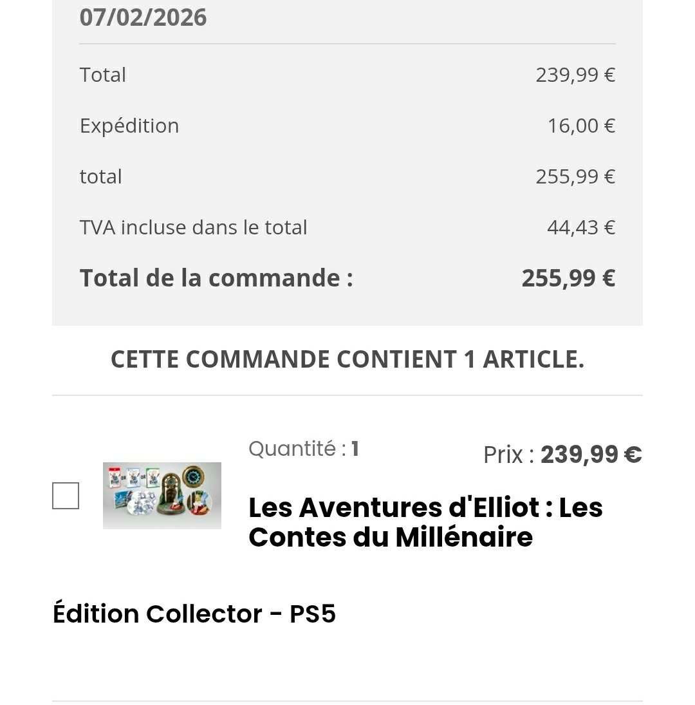Click the Total de la commande label

click(216, 278)
